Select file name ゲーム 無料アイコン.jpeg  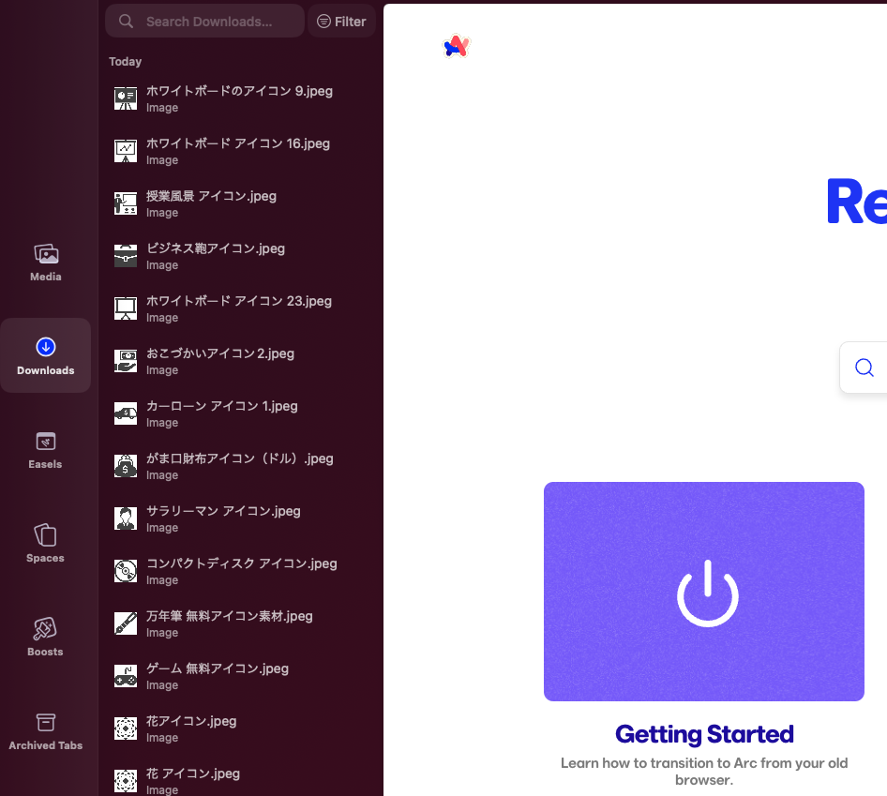218,668
